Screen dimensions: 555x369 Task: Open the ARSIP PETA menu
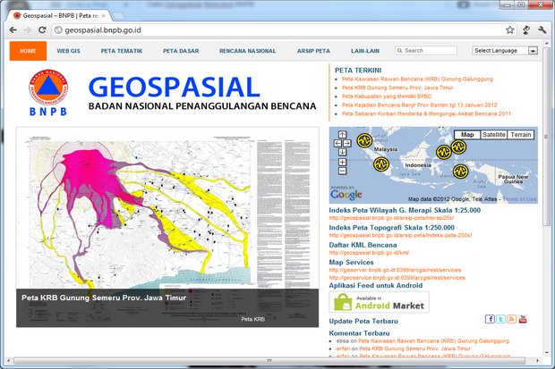pos(313,51)
